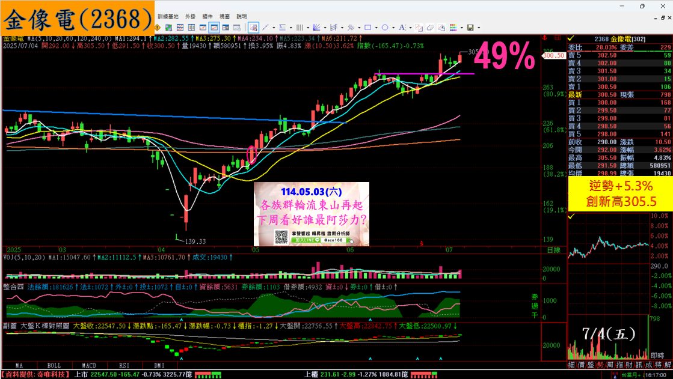Screen dimensions: 673x379
Task: Expand the vertical lines tool dropdown arrow
Action: (308, 28)
